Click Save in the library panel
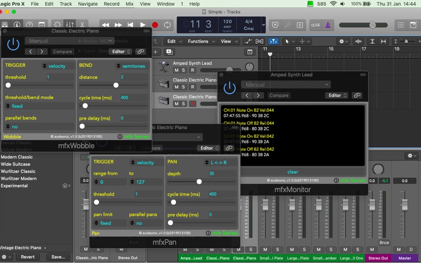The width and height of the screenshot is (421, 263). (58, 257)
